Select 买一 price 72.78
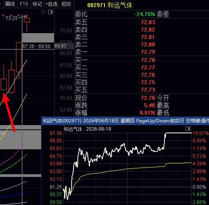 point(148,60)
